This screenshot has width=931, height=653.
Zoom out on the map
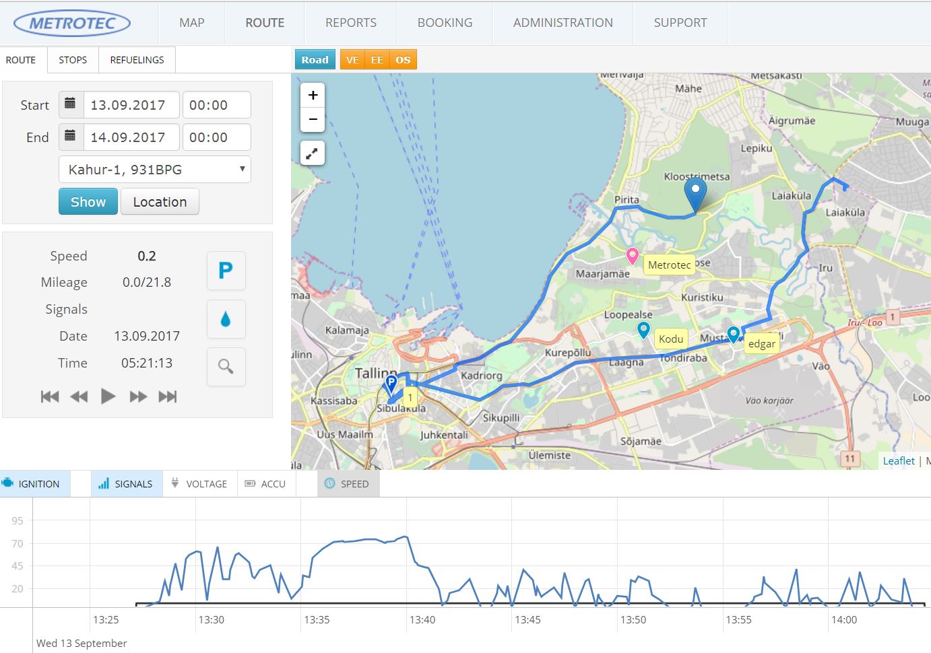313,119
